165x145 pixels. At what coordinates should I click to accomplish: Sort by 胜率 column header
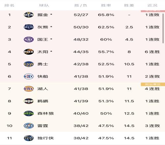click(106, 5)
